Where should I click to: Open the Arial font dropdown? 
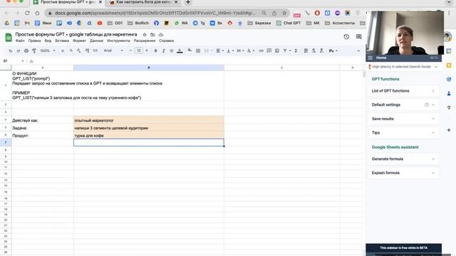(x=113, y=50)
